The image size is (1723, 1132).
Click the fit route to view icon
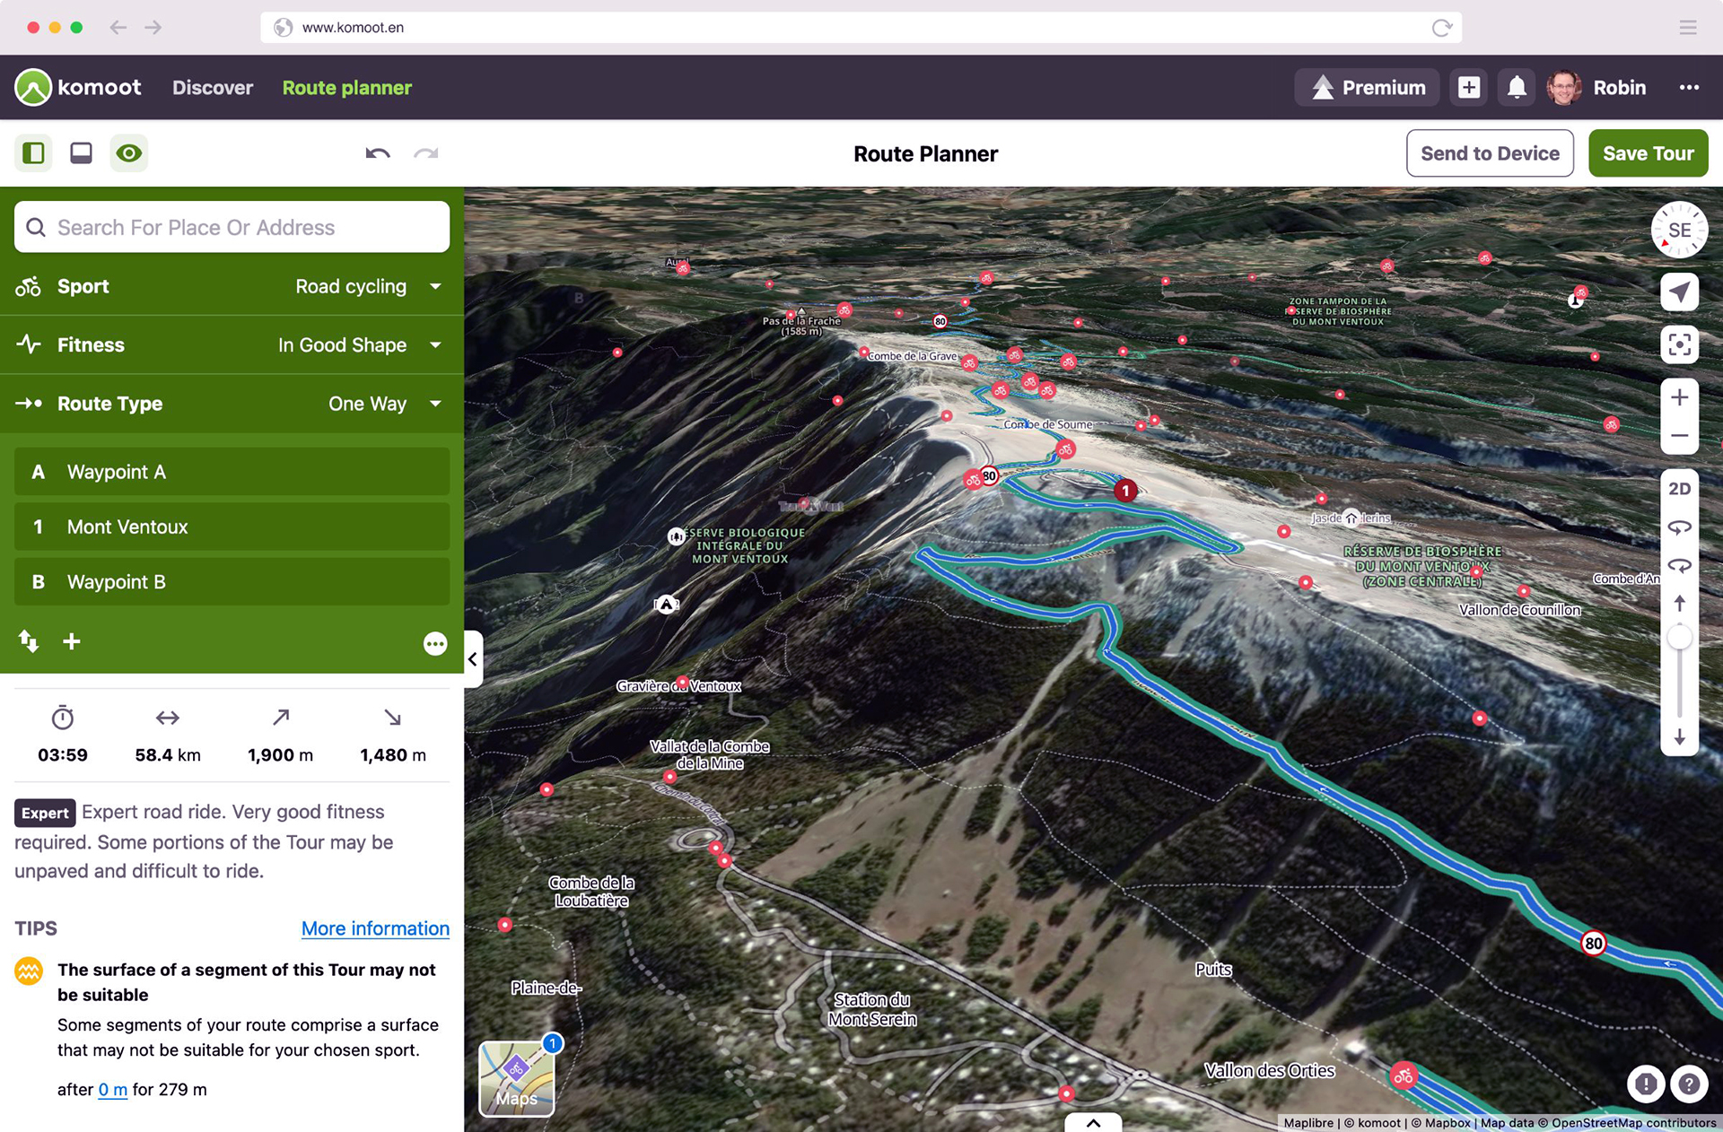(x=1679, y=344)
